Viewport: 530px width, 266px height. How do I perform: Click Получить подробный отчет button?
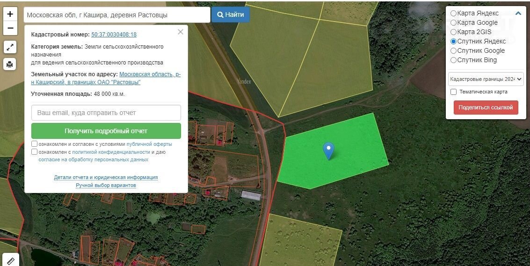pyautogui.click(x=106, y=131)
